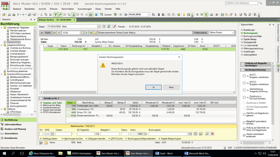280x157 pixels.
Task: Open Postenumfang Offene Posten dropdown
Action: point(232,33)
